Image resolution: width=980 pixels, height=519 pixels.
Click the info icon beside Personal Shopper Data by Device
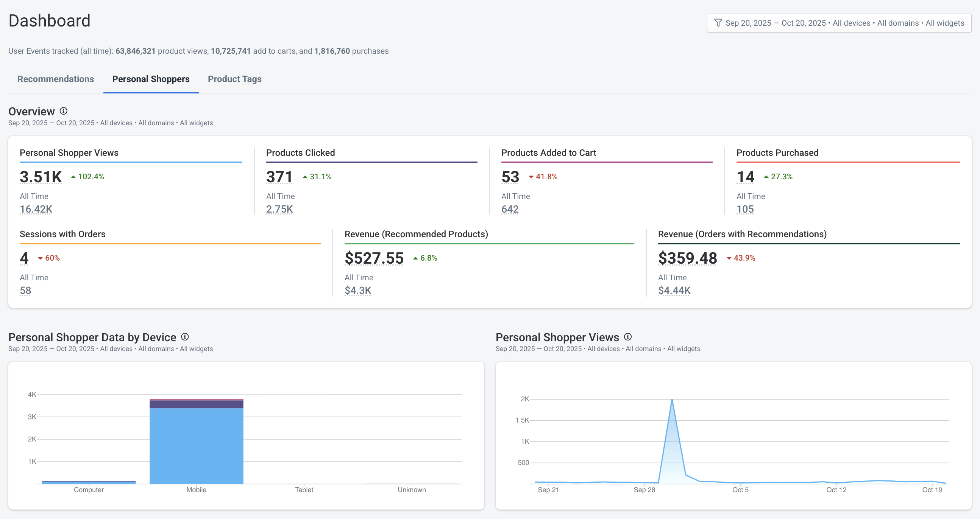click(185, 336)
